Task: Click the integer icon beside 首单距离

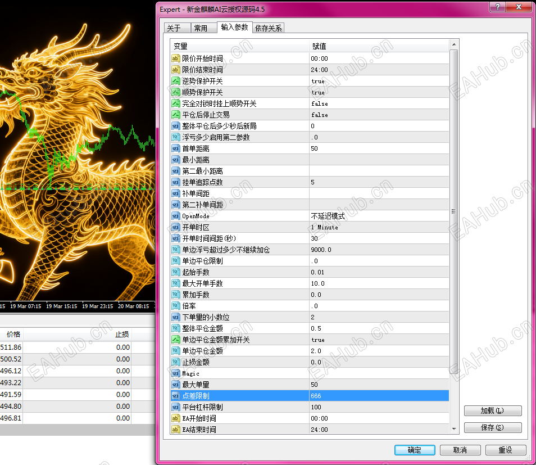Action: 175,148
